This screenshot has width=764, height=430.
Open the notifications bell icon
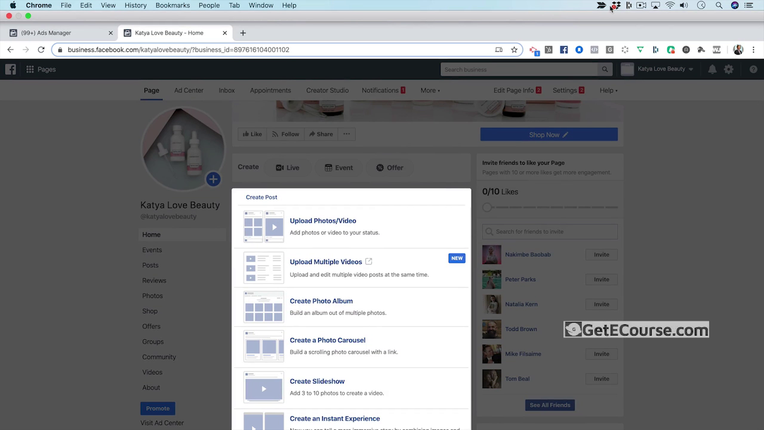pyautogui.click(x=712, y=69)
